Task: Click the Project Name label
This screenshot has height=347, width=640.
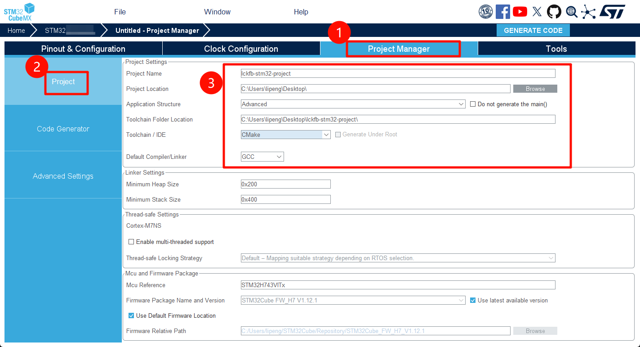Action: pos(144,73)
